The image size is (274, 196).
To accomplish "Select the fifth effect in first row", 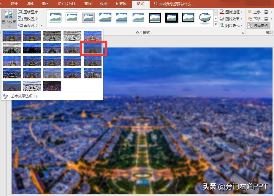I will click(92, 36).
